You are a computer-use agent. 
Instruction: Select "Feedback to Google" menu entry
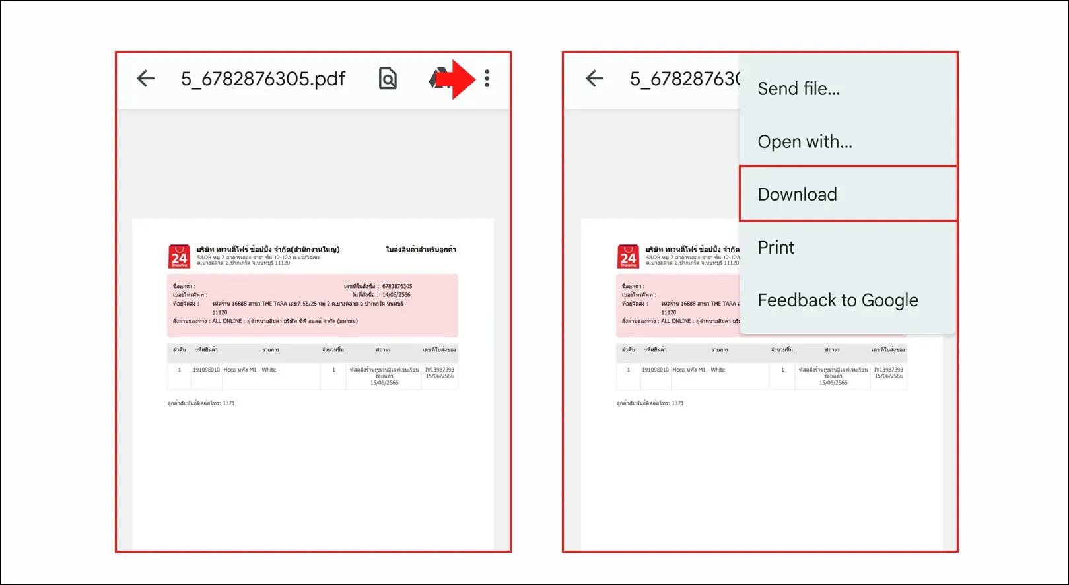(837, 300)
